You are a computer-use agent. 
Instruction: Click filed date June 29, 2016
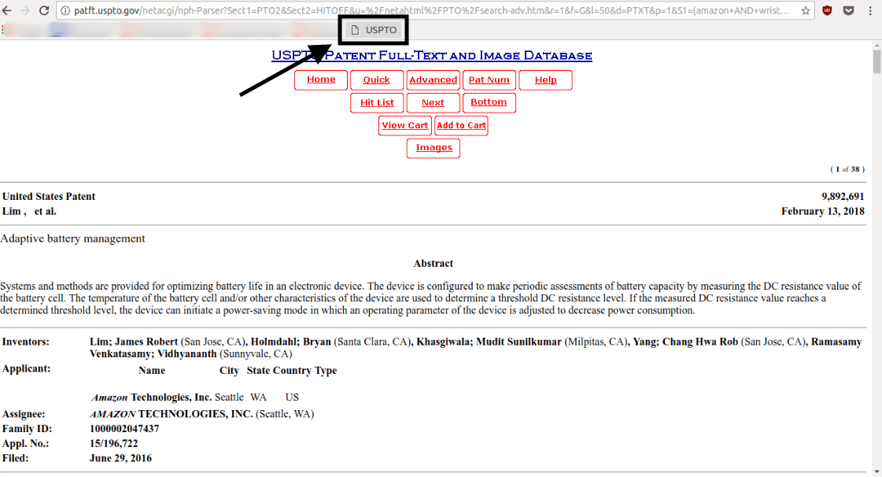(x=120, y=458)
